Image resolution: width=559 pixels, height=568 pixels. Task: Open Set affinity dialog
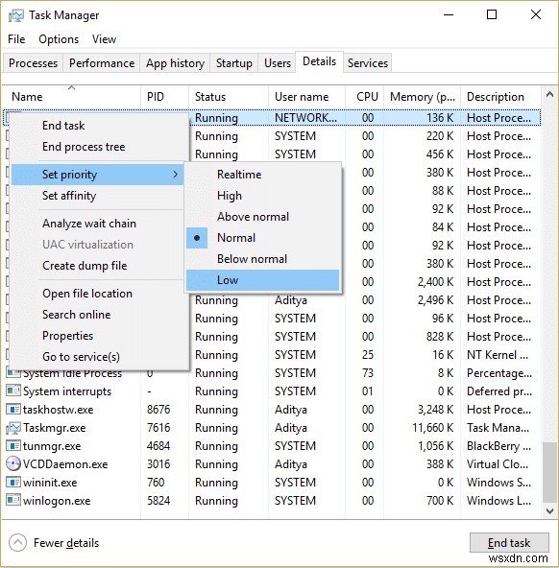pyautogui.click(x=98, y=196)
